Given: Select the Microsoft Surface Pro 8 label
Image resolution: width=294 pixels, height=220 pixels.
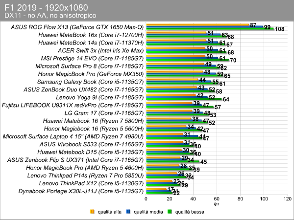Looking at the screenshot, I should 90,66.
